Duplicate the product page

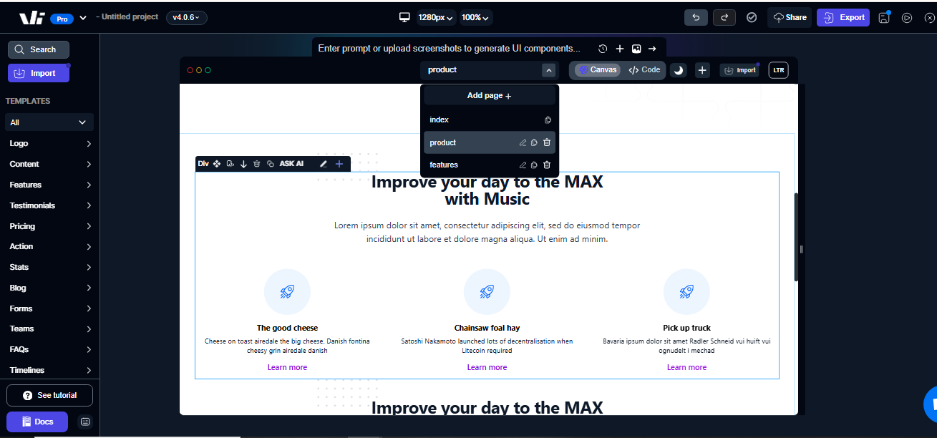coord(534,142)
